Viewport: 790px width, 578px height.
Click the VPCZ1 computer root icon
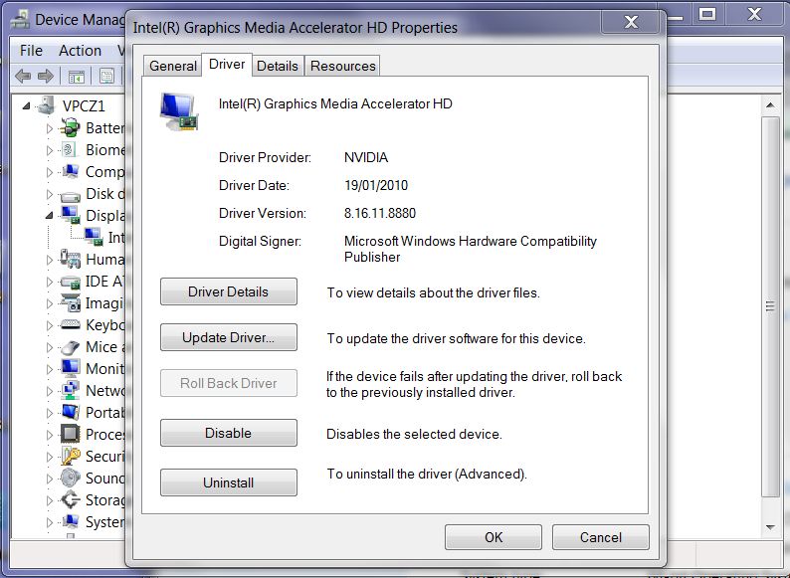[47, 104]
